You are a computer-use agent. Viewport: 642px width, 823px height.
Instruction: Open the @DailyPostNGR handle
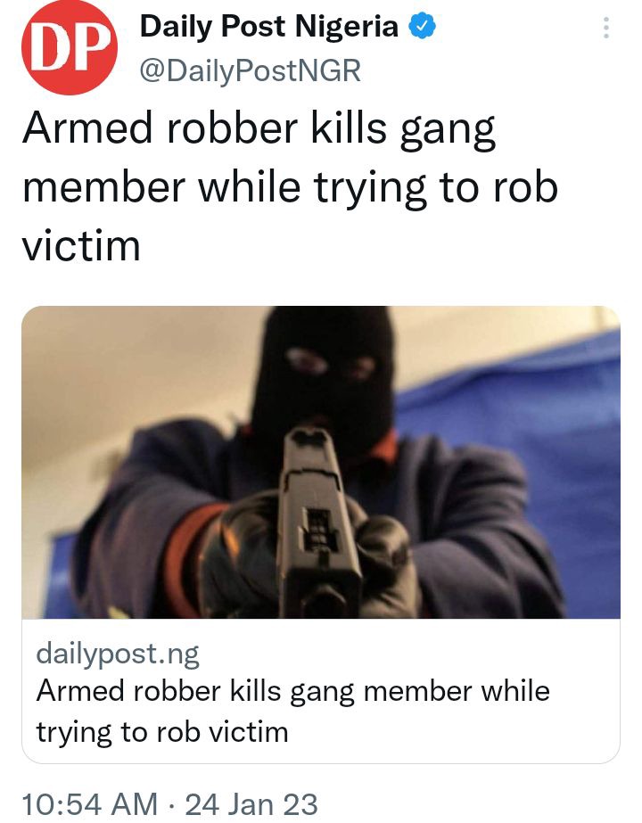[250, 70]
